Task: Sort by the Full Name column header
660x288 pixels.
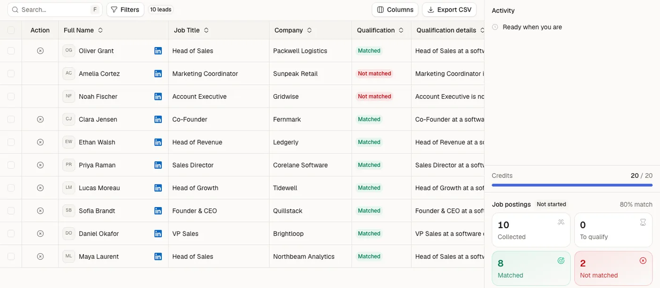Action: pyautogui.click(x=83, y=30)
